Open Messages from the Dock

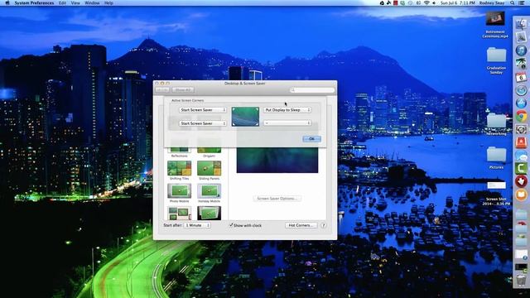(x=521, y=156)
